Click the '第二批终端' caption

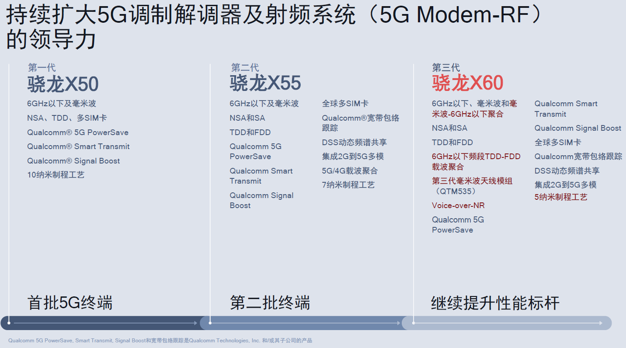[x=270, y=303]
